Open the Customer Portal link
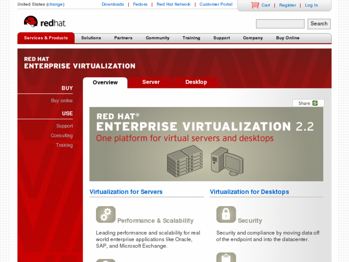Screen dimensions: 349x262 tap(216, 4)
